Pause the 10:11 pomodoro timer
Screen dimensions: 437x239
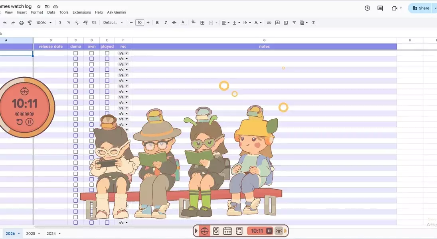click(269, 231)
